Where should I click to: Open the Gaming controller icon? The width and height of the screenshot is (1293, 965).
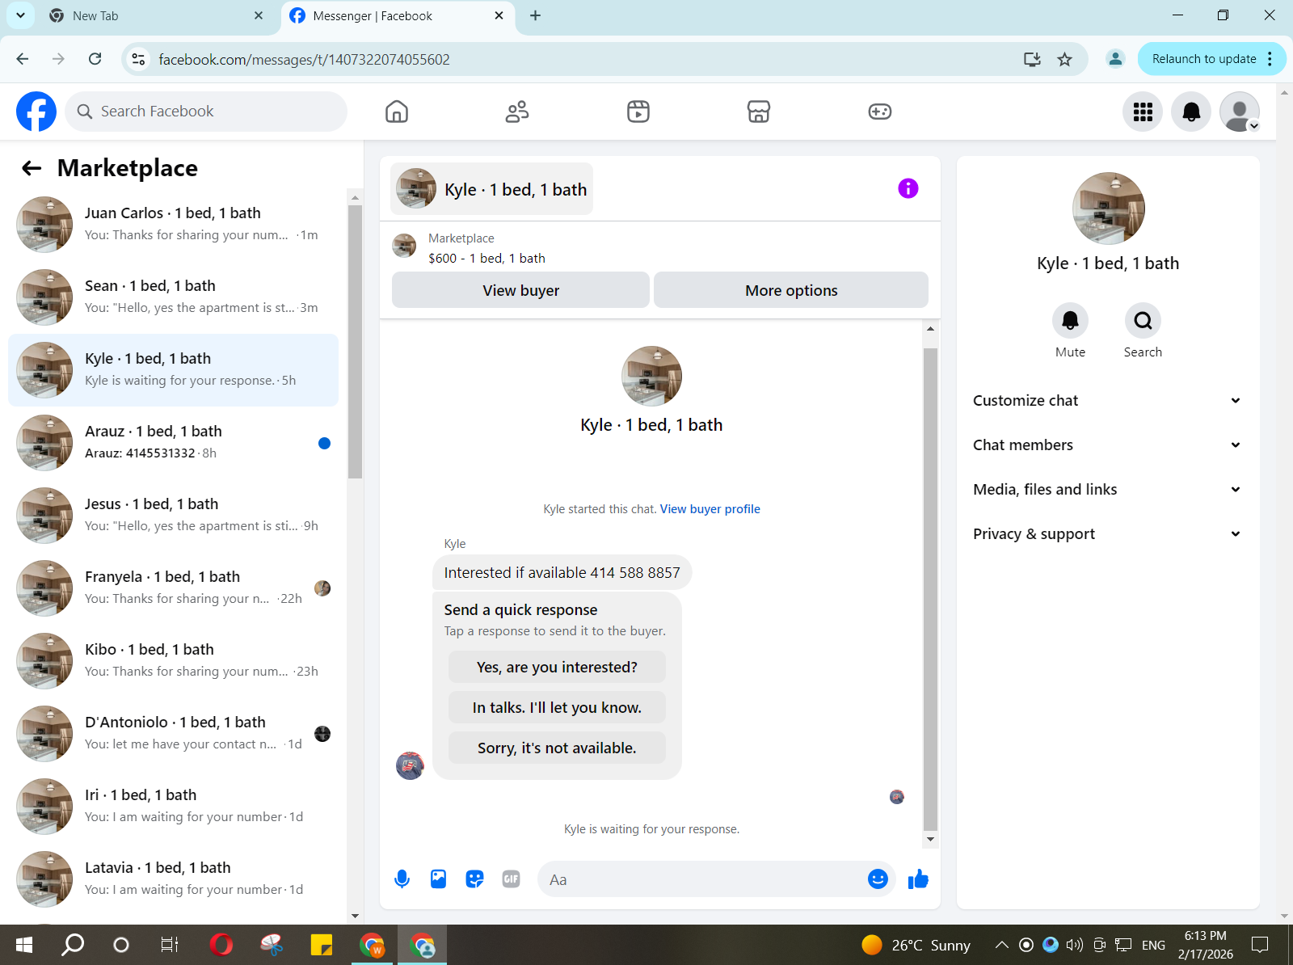[x=880, y=112]
